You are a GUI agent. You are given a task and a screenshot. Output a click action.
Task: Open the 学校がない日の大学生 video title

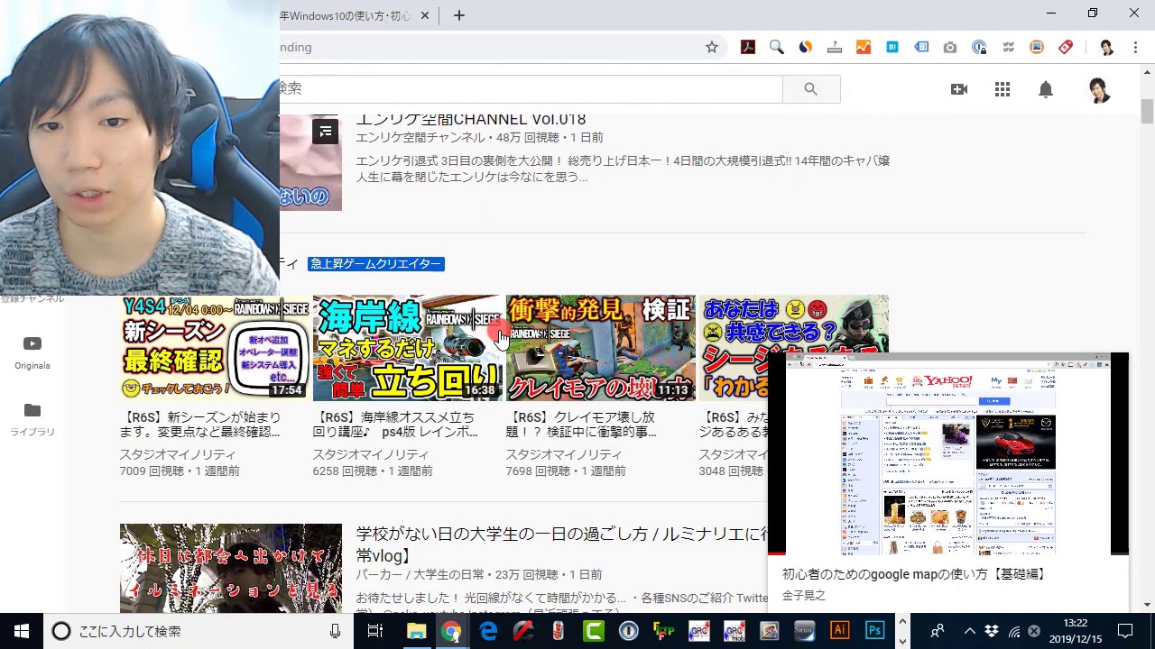pyautogui.click(x=562, y=544)
